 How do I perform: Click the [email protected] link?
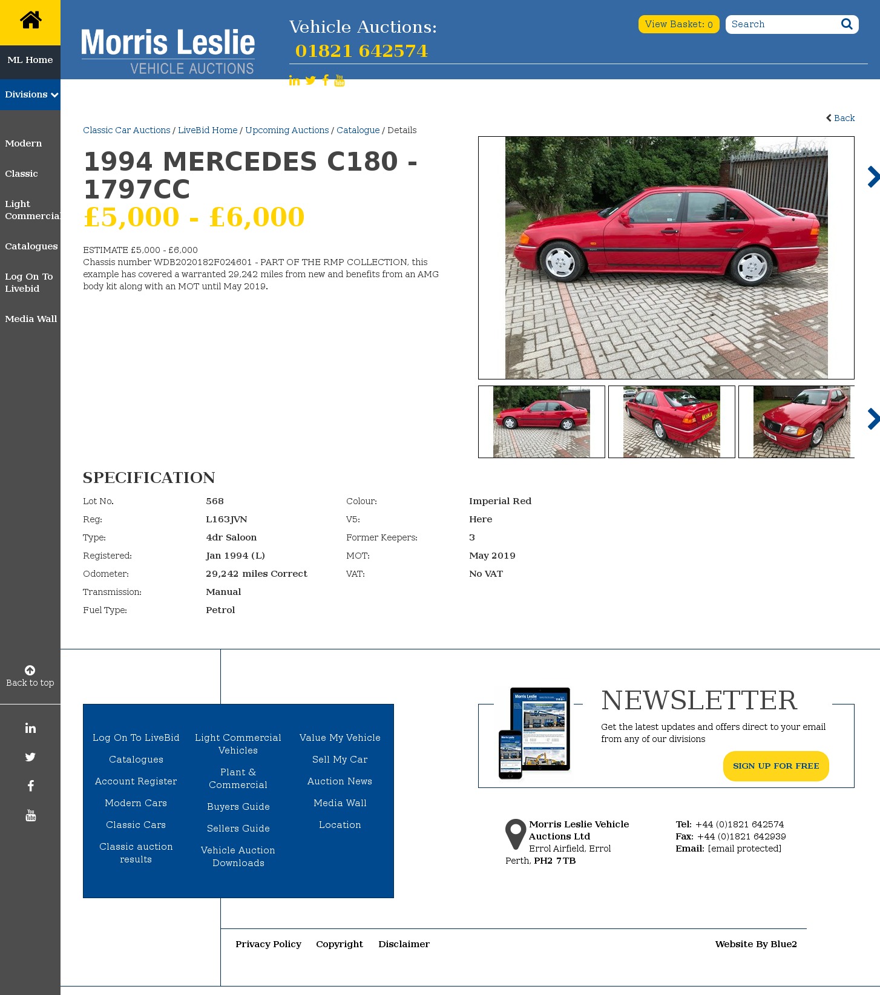tap(744, 849)
